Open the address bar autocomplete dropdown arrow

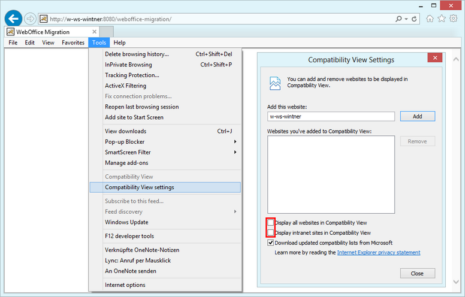point(406,19)
